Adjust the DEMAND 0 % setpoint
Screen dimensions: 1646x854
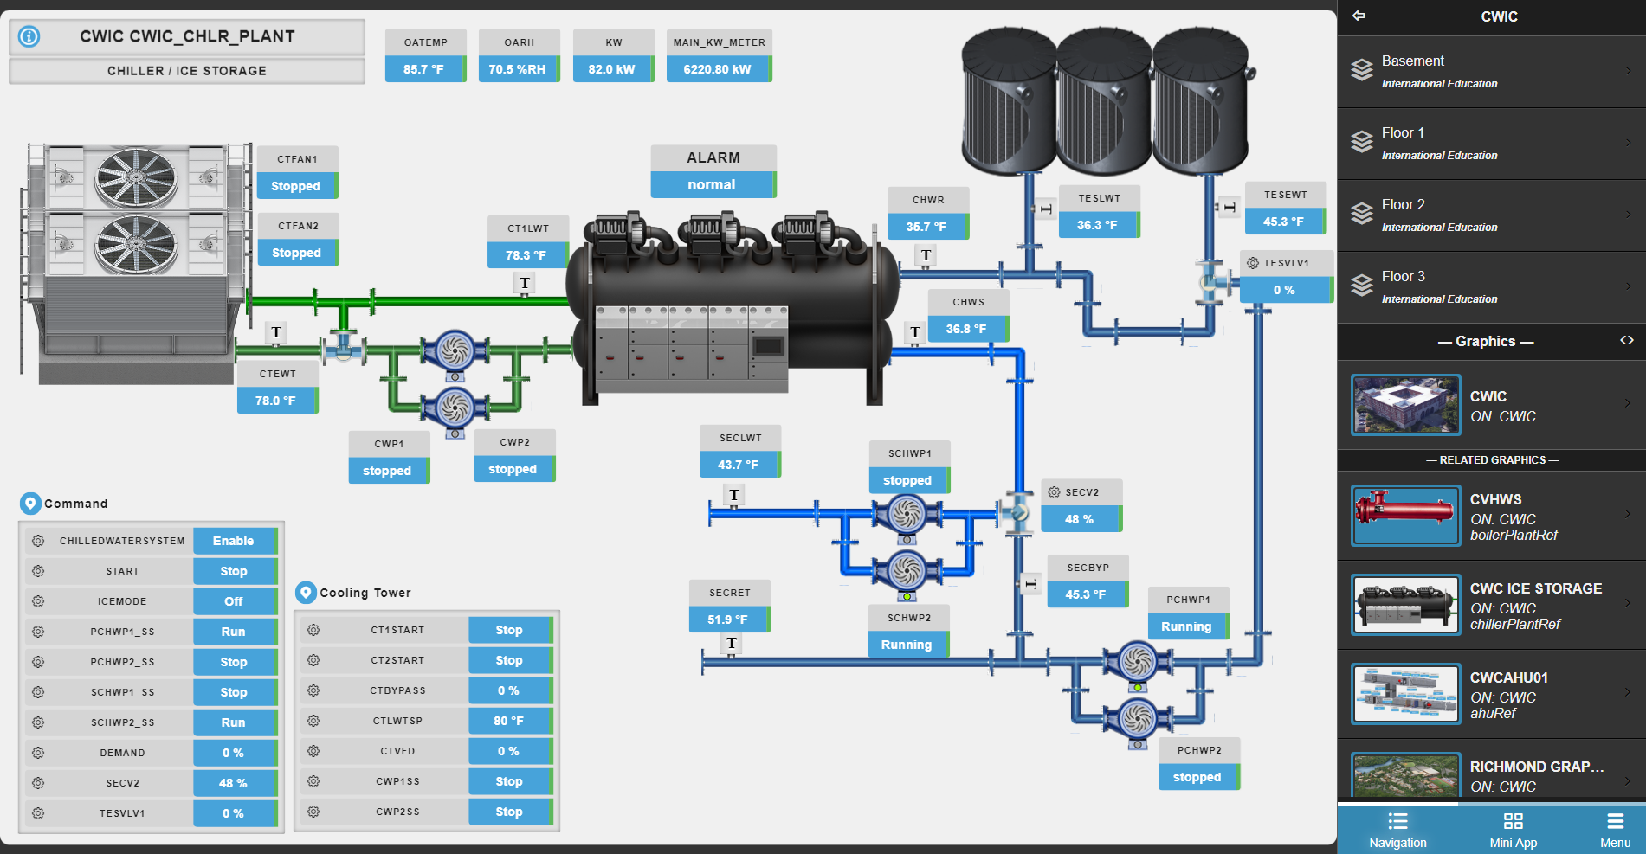click(x=235, y=753)
